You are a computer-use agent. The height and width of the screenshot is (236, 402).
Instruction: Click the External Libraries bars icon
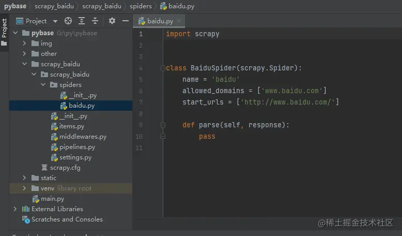[26, 209]
